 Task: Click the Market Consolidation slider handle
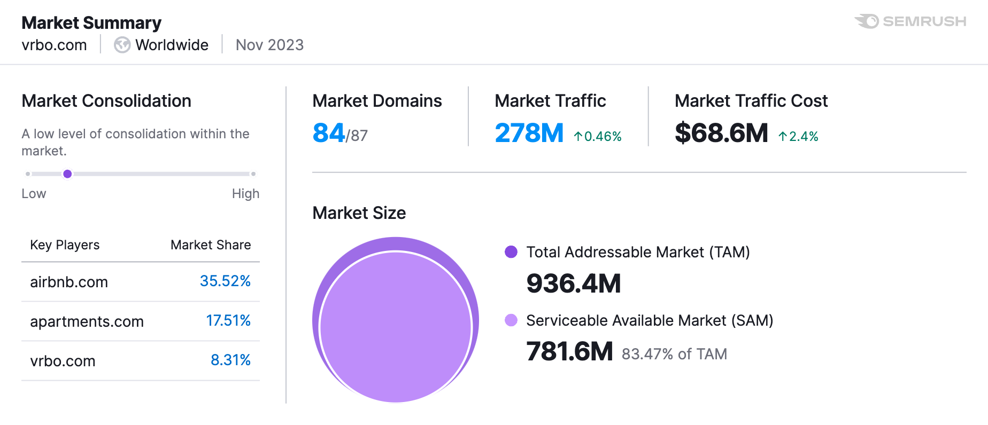tap(67, 174)
